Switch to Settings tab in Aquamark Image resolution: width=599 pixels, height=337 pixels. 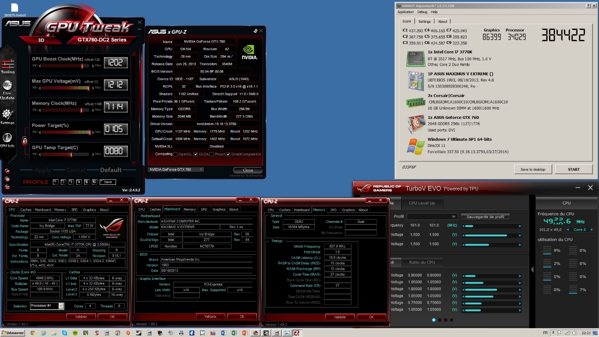click(x=424, y=22)
